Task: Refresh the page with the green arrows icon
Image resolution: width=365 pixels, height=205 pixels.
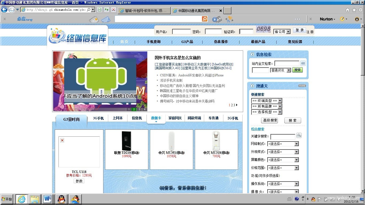Action: (107, 10)
